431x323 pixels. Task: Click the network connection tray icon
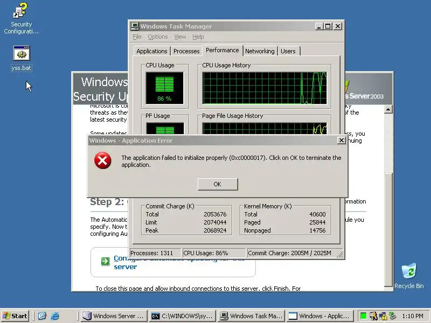tap(392, 316)
